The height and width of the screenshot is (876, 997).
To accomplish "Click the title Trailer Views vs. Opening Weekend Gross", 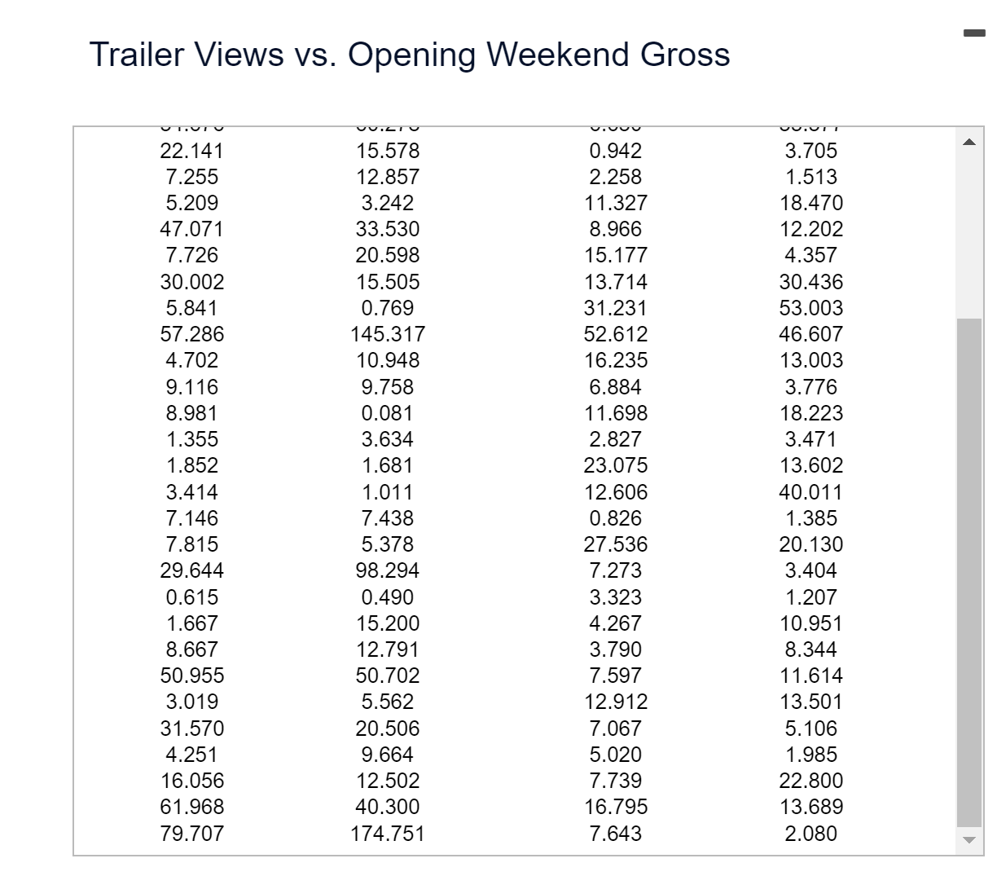I will pos(410,55).
